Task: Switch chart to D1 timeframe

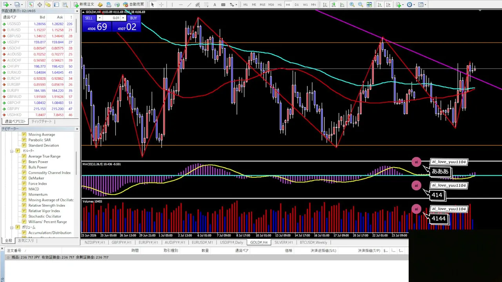Action: pos(296,5)
